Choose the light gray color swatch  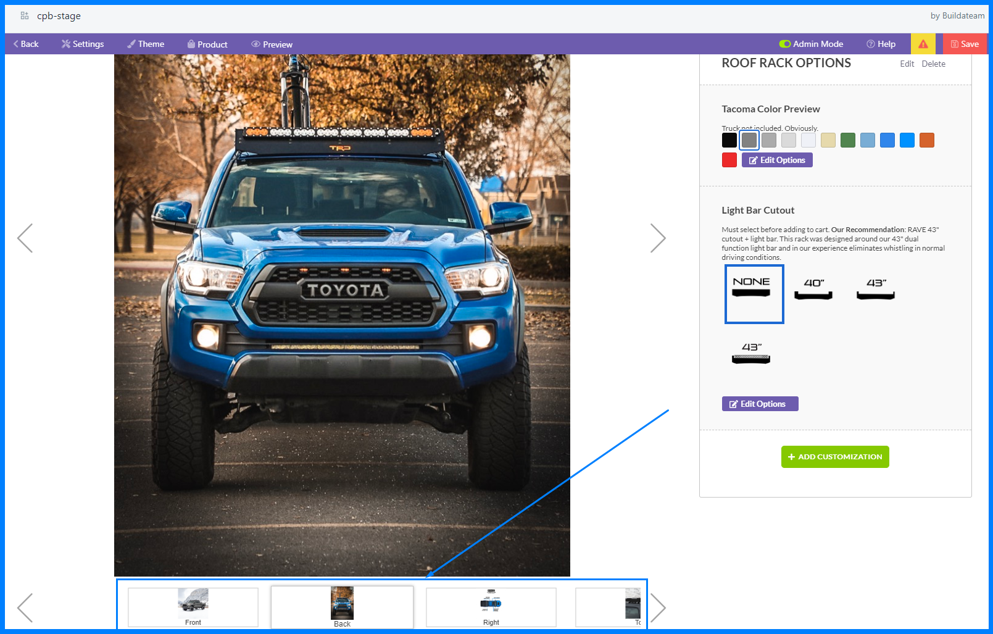pyautogui.click(x=789, y=140)
